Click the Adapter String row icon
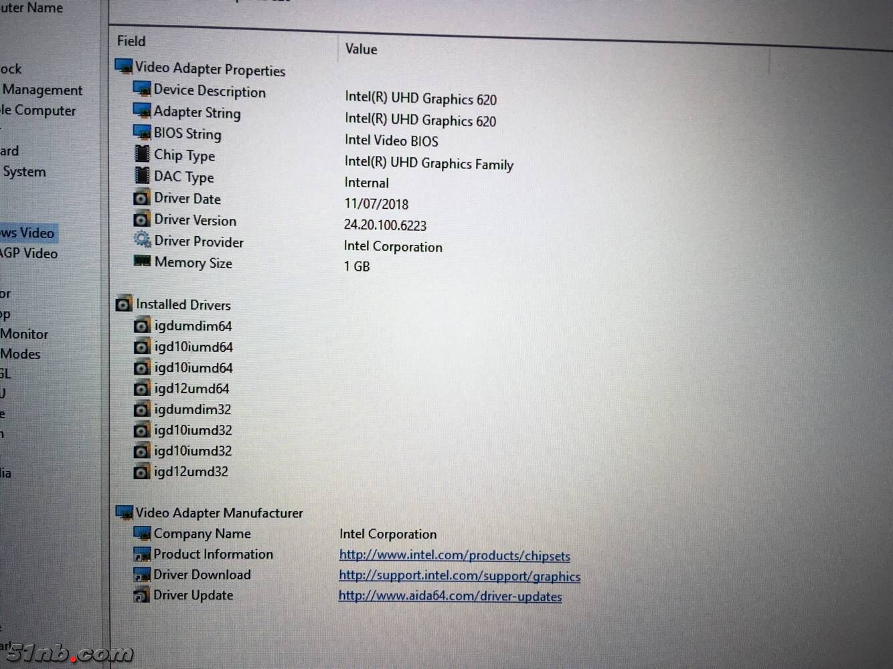Screen dimensions: 893x669 (142, 110)
